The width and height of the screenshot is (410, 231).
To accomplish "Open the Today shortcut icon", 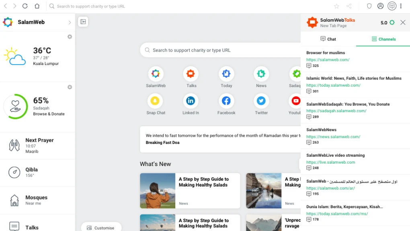I will [226, 74].
